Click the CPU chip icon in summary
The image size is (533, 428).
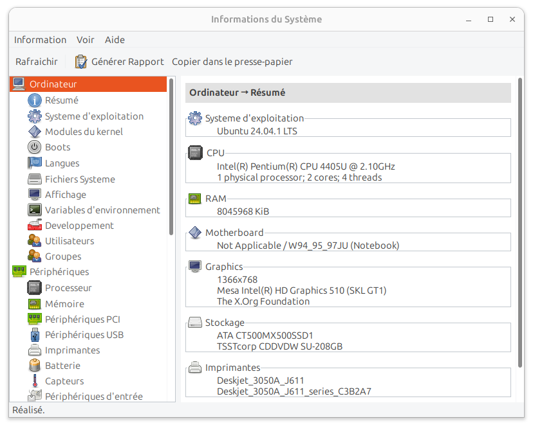tap(196, 153)
